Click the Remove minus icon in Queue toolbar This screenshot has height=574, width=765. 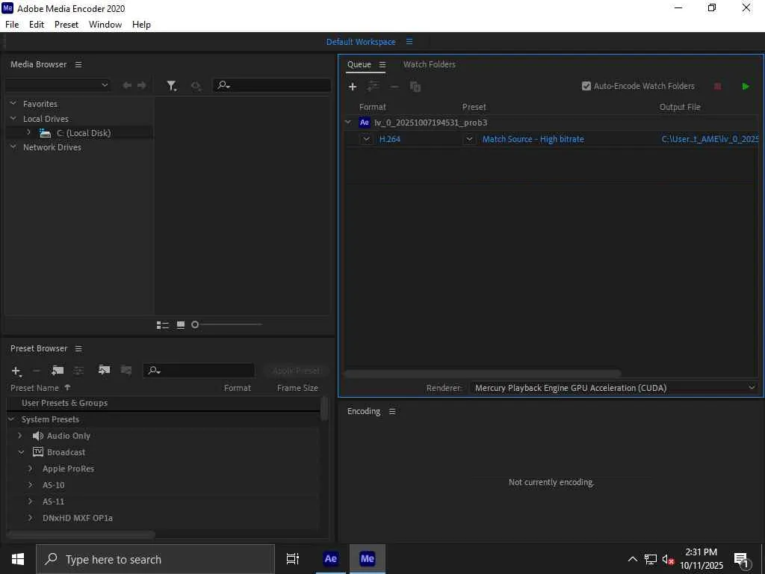click(x=394, y=87)
